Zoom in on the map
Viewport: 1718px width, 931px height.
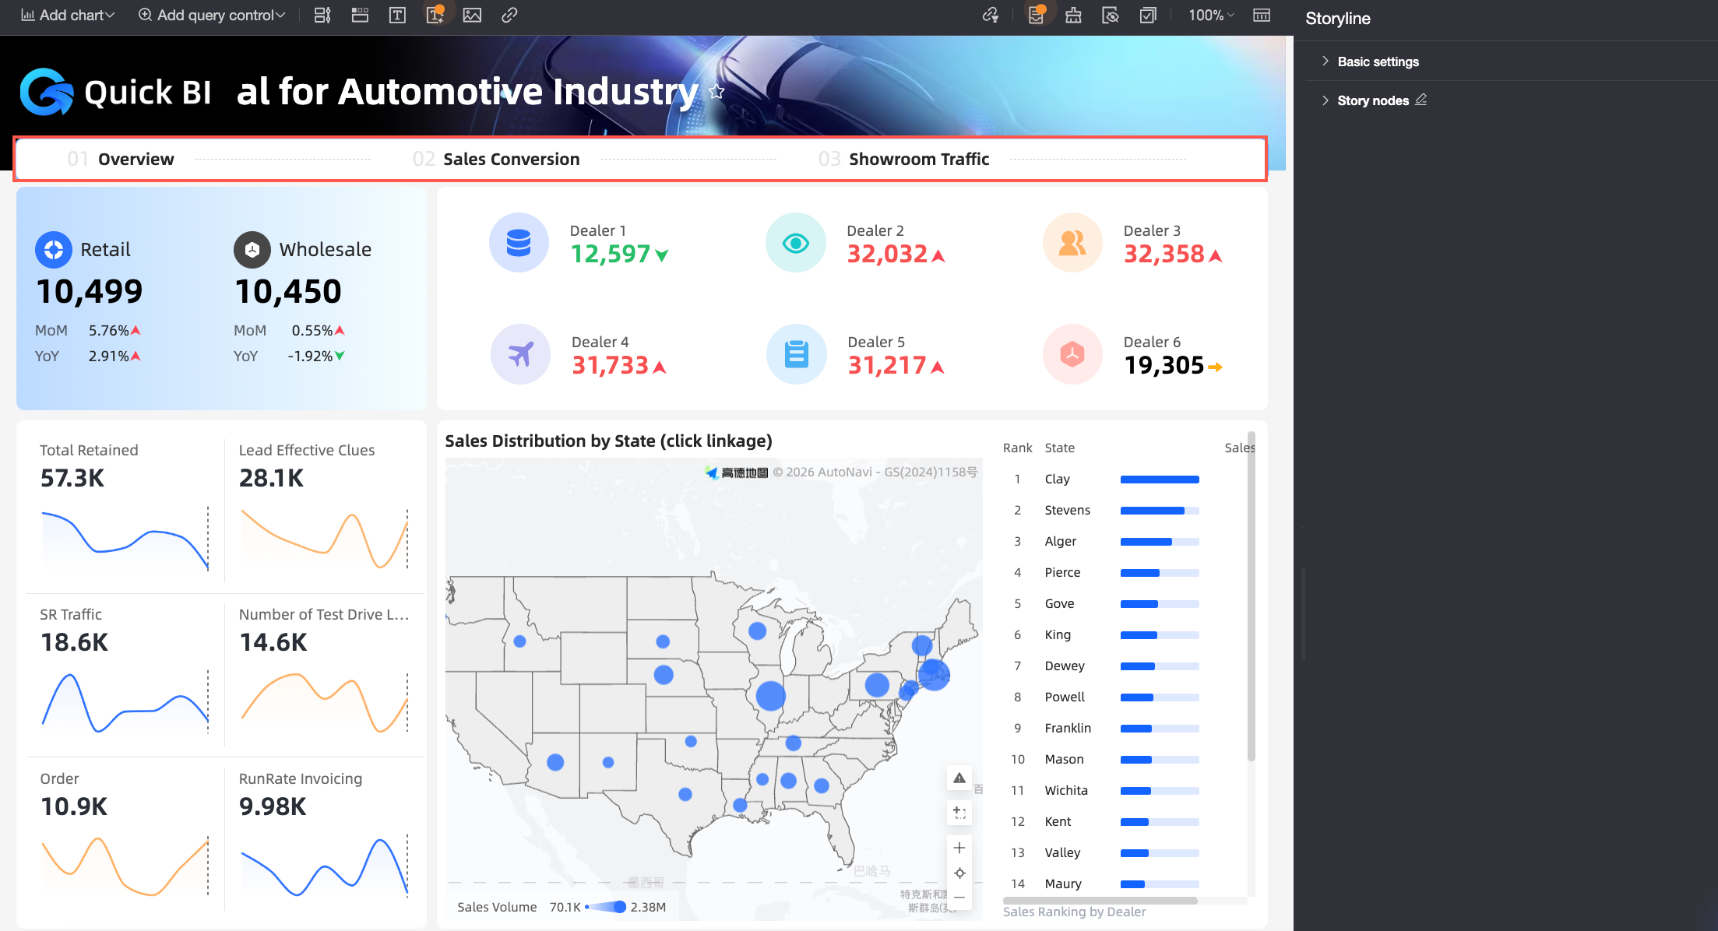[x=959, y=848]
